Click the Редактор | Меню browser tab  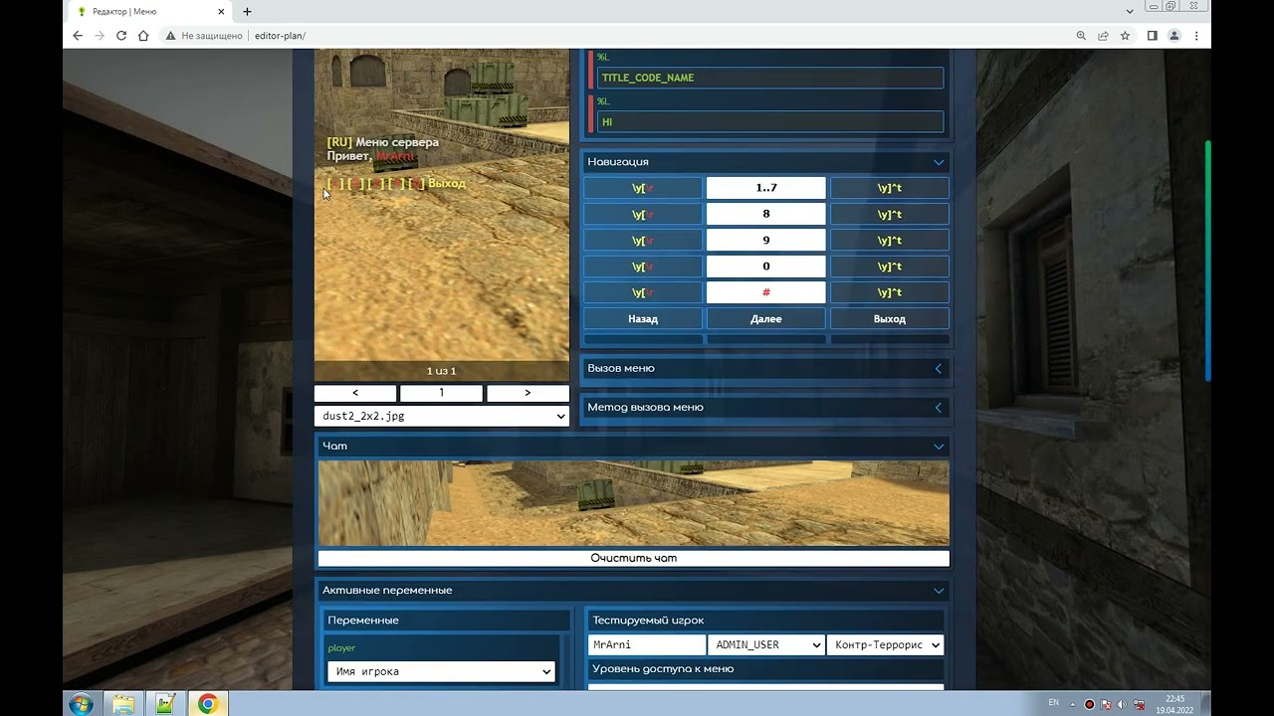coord(149,12)
